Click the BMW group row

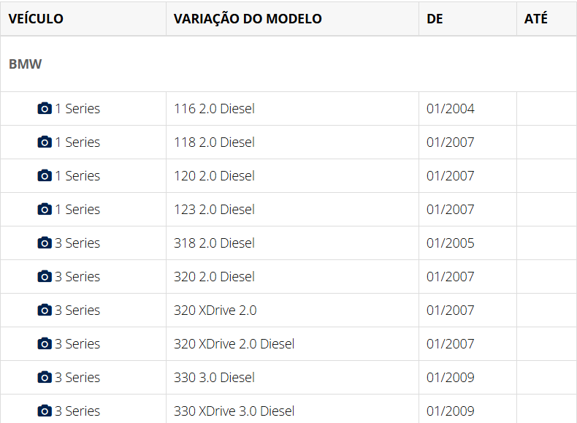point(26,64)
